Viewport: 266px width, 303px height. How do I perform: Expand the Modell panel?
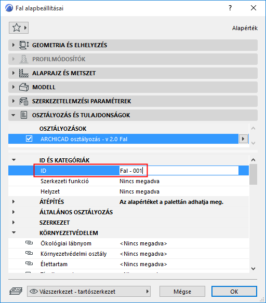(x=13, y=87)
